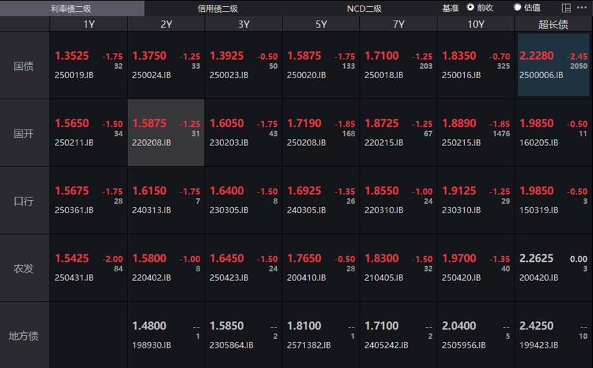Image resolution: width=593 pixels, height=368 pixels.
Task: Click the three-dot more options icon
Action: point(582,8)
